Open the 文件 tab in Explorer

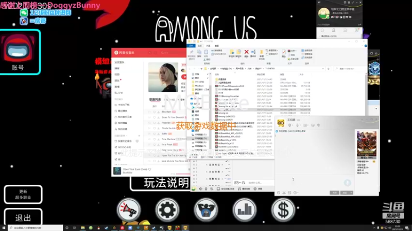(191, 46)
